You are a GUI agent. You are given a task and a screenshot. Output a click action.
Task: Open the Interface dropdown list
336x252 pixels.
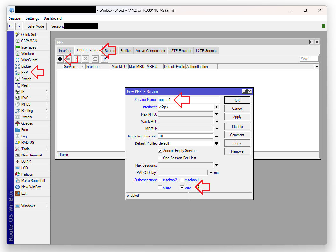217,107
